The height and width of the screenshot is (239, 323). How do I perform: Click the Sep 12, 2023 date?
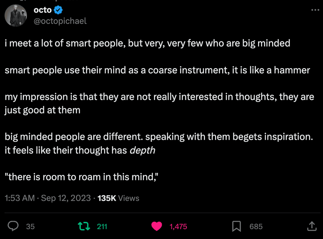[66, 198]
